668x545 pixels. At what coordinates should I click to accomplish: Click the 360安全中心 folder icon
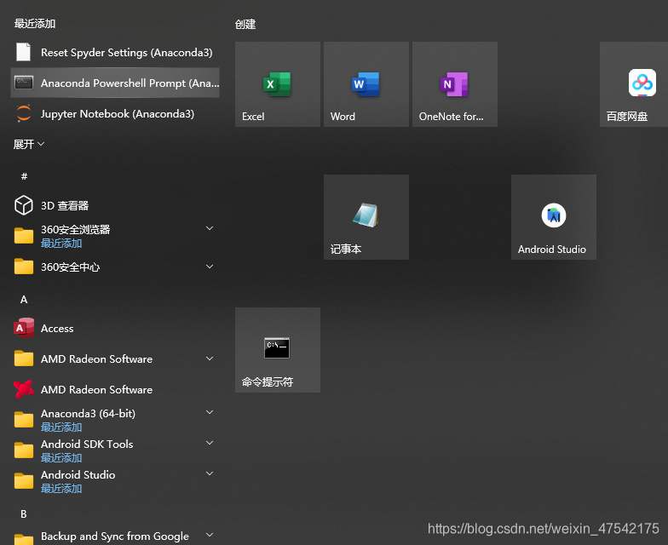tap(24, 267)
